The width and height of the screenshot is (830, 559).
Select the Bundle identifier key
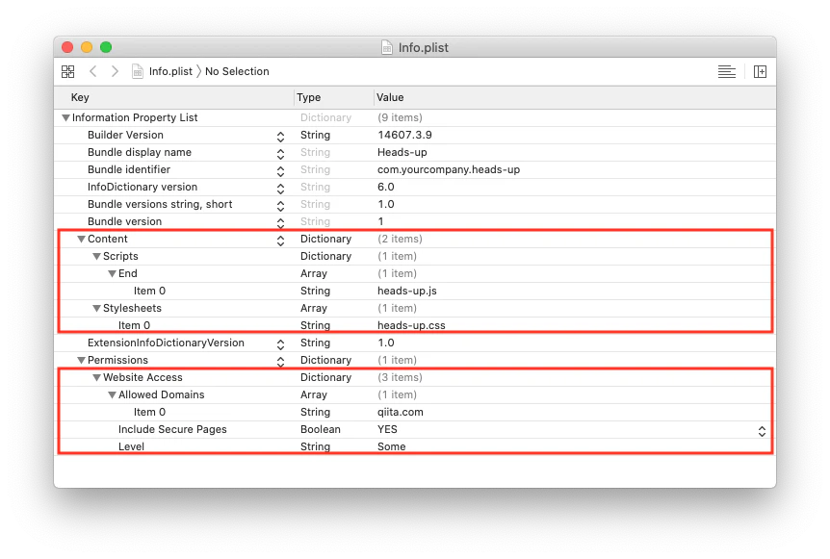[129, 169]
